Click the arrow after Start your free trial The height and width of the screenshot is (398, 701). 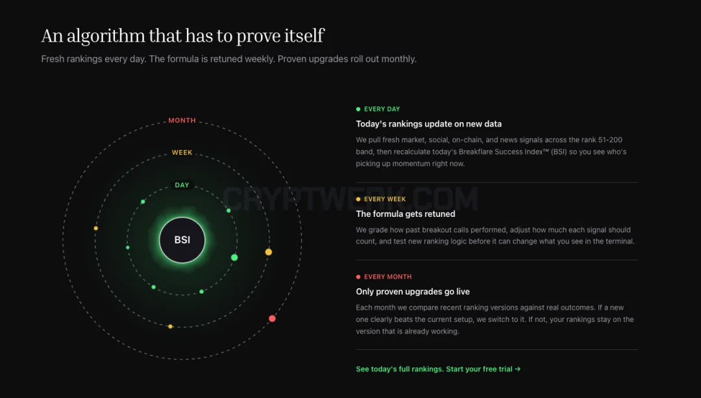click(x=517, y=369)
